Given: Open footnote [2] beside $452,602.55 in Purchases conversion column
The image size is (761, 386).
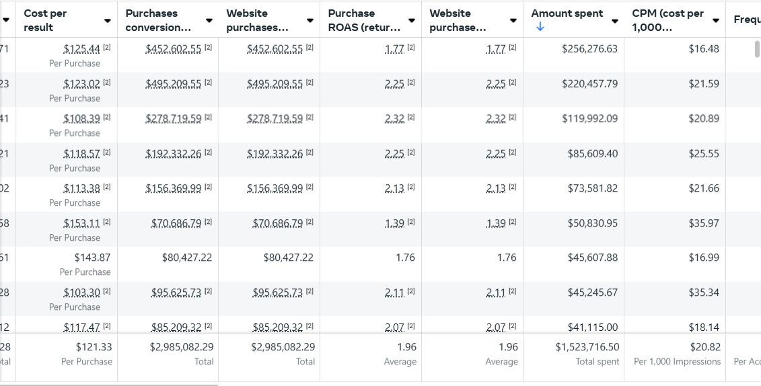Looking at the screenshot, I should (x=208, y=48).
